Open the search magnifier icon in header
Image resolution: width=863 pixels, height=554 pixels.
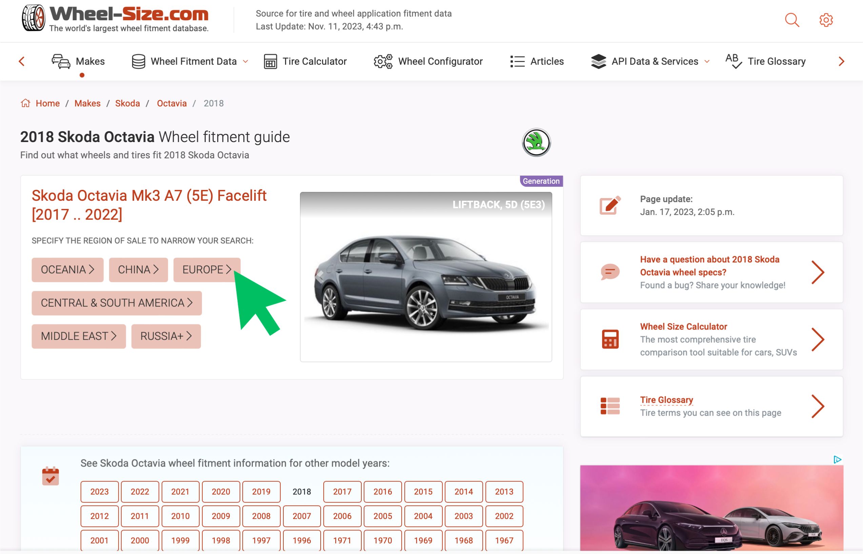[x=792, y=20]
